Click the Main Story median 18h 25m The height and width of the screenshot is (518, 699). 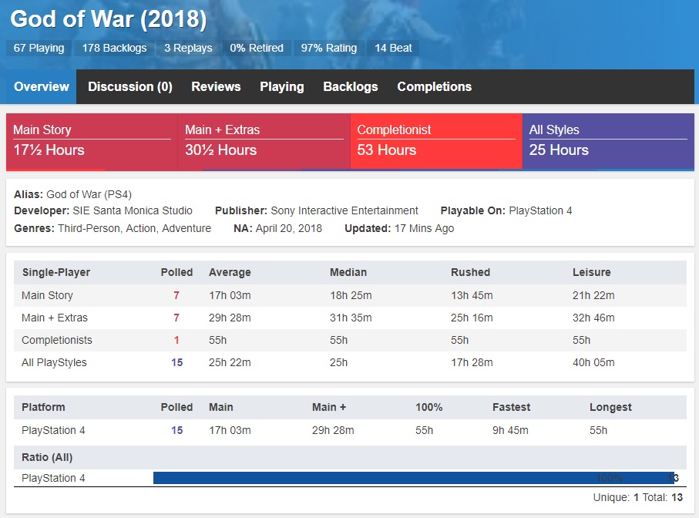351,295
